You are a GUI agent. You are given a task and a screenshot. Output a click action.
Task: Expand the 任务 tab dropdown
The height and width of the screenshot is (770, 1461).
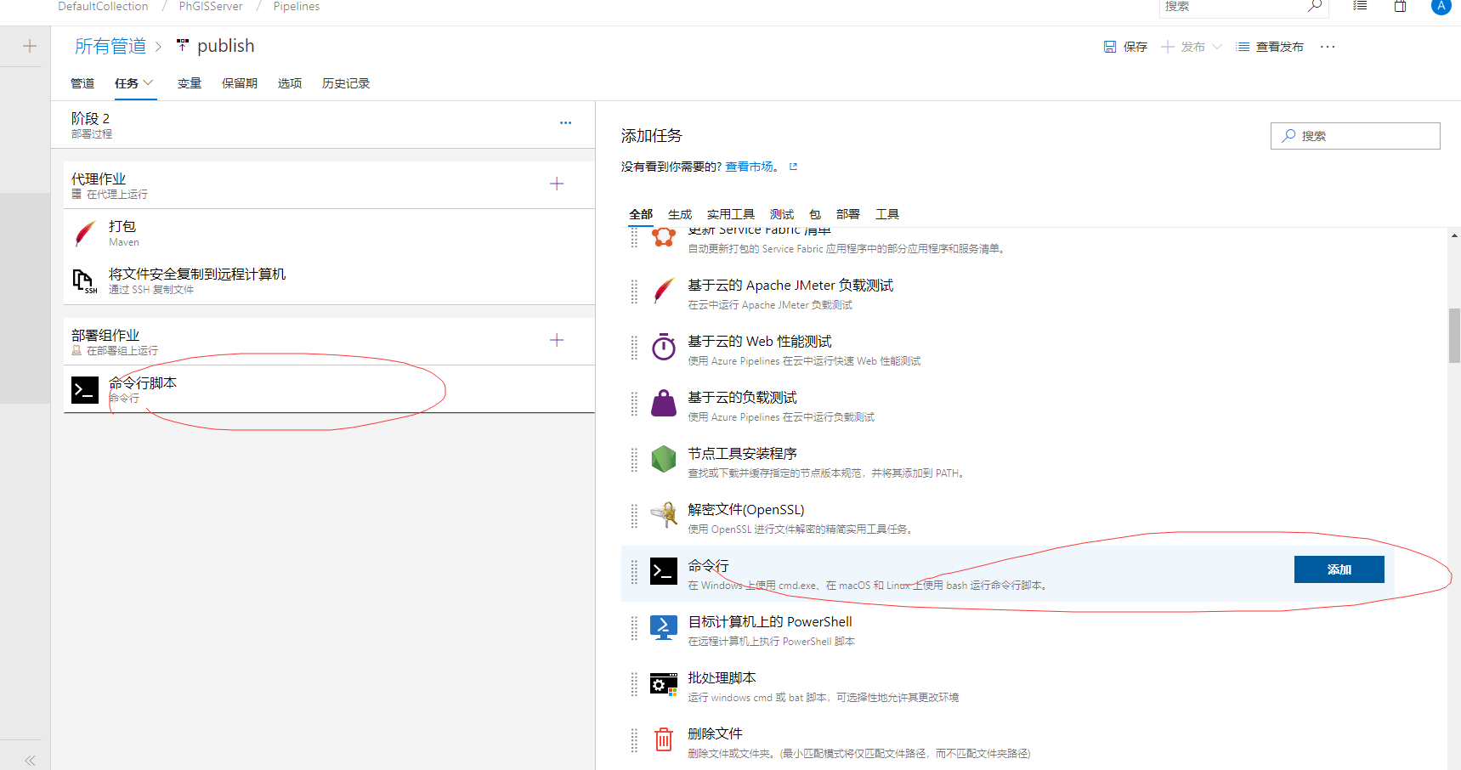point(148,82)
